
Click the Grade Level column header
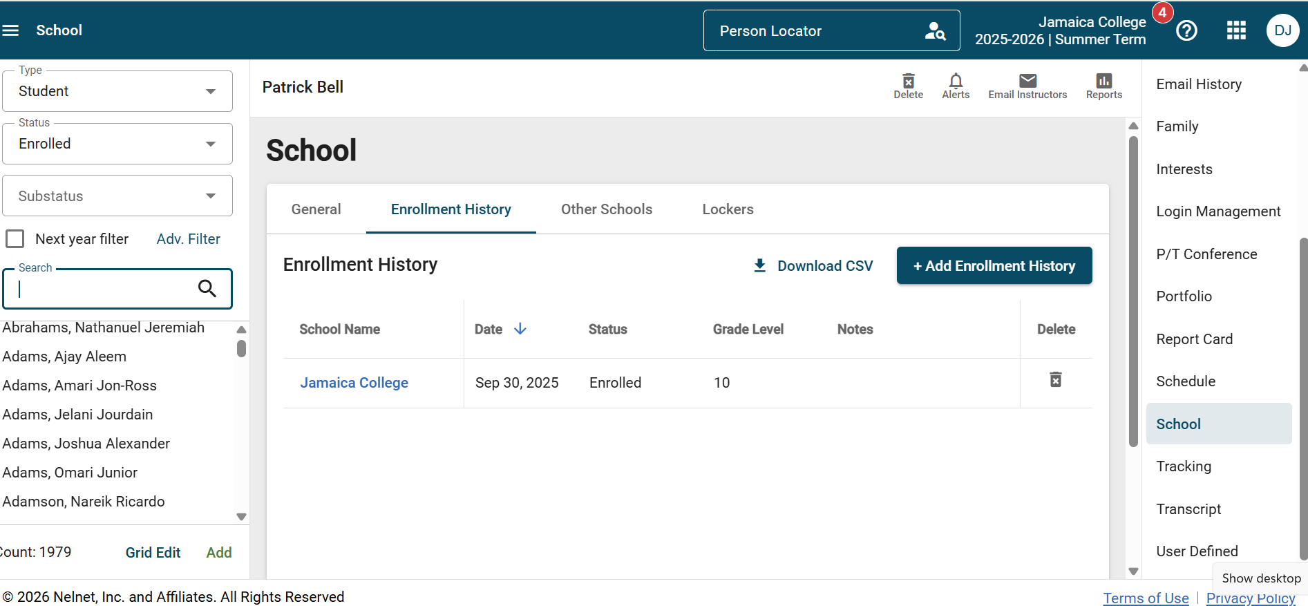748,330
